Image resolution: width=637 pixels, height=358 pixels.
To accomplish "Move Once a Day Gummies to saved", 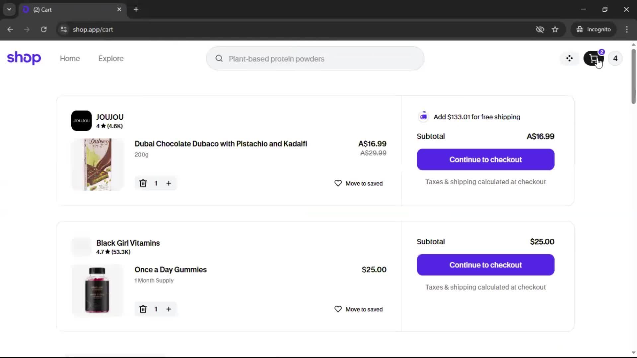I will 359,309.
